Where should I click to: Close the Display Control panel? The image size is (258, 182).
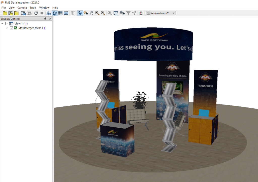(50, 19)
